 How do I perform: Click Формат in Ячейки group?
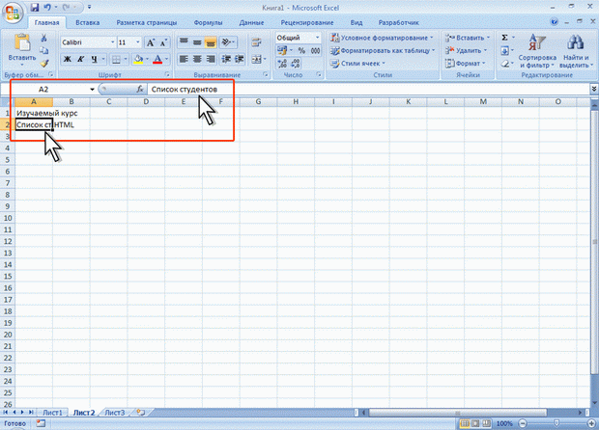466,64
